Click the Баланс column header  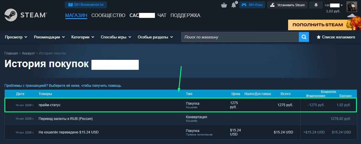click(x=346, y=96)
